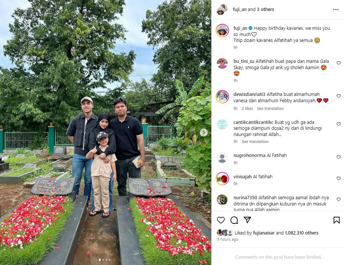Open fuji_an profile picture beside caption

coord(222,30)
